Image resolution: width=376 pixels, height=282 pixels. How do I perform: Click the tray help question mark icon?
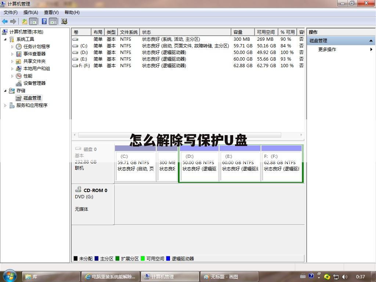tap(311, 276)
